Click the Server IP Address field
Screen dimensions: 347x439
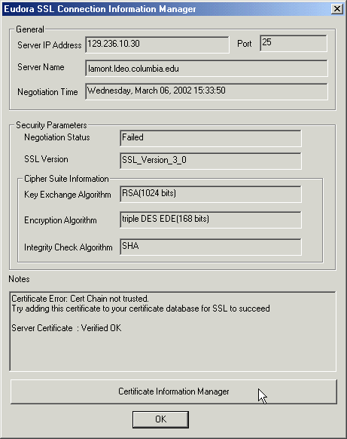157,45
